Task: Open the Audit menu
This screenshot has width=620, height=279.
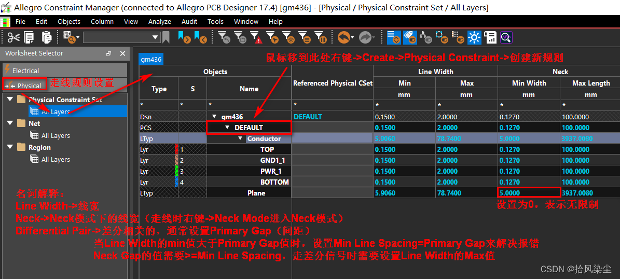Action: pos(189,22)
